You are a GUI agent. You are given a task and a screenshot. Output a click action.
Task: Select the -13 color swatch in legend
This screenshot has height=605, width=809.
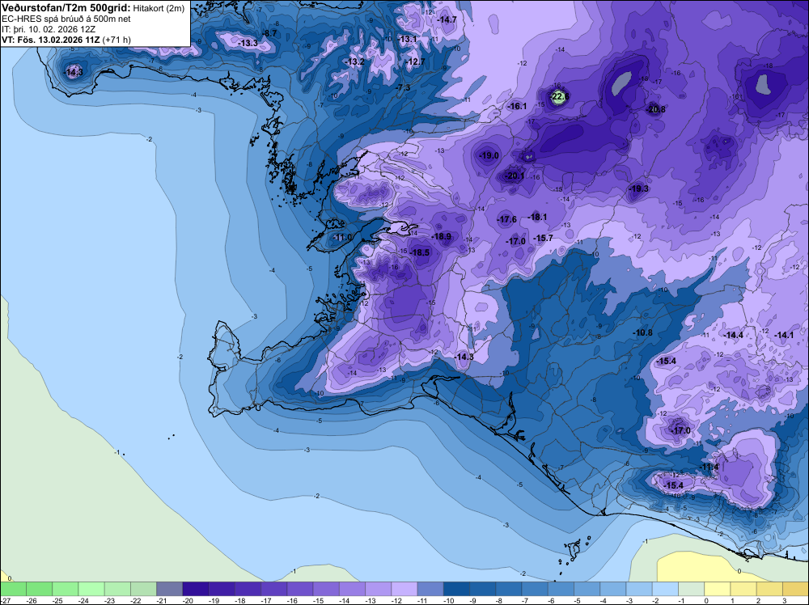pos(378,589)
